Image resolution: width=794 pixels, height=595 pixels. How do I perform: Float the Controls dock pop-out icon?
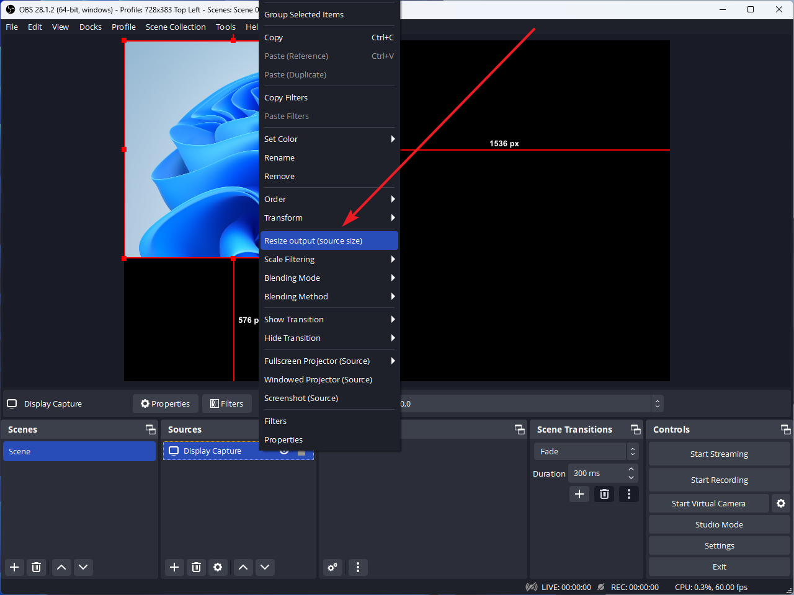[785, 430]
